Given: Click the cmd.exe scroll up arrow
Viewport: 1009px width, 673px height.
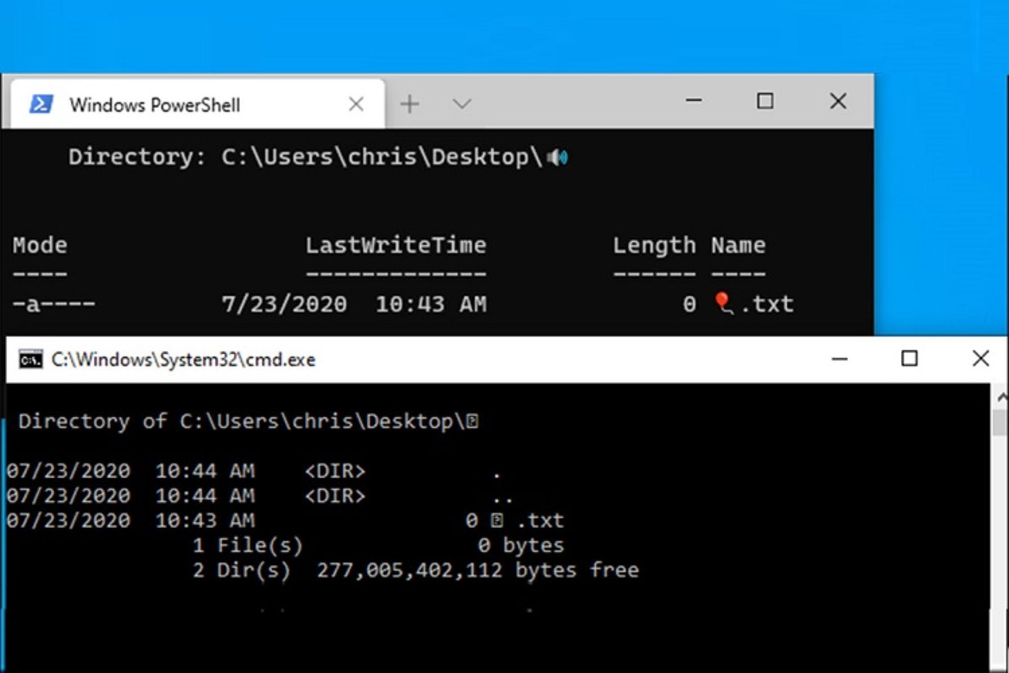Looking at the screenshot, I should point(1002,397).
